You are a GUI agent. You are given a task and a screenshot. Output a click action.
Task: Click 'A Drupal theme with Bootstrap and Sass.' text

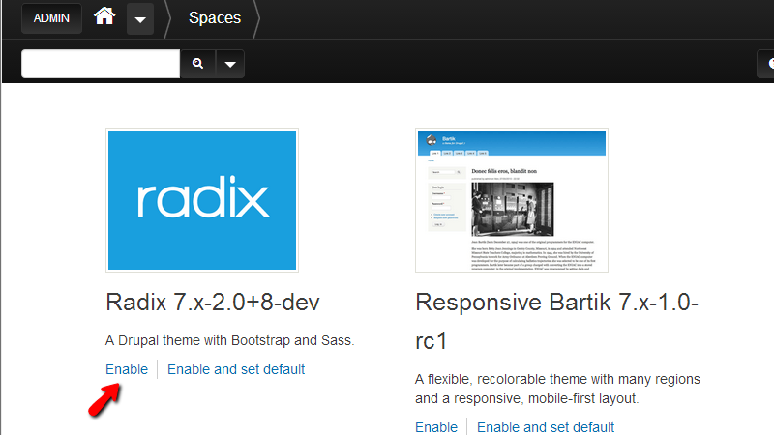coord(230,340)
